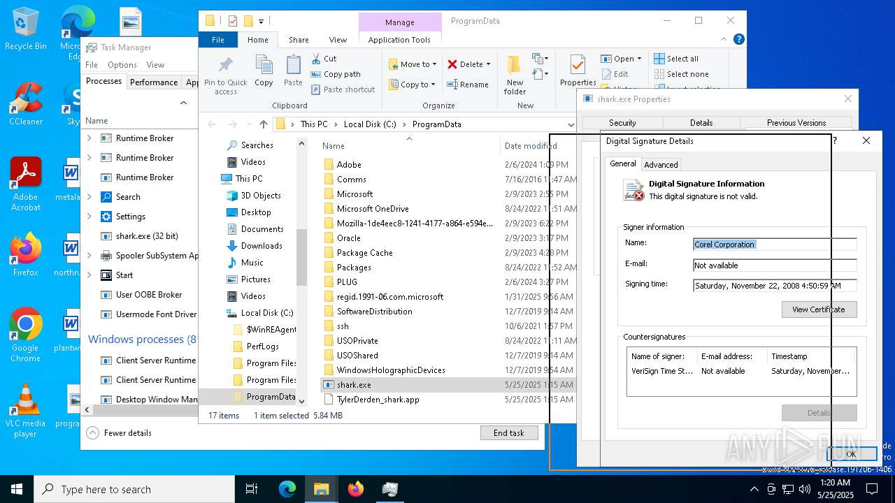Click the Signing time field
895x503 pixels.
tap(775, 286)
